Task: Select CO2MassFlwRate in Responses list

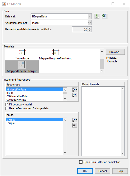Action: pyautogui.click(x=34, y=96)
